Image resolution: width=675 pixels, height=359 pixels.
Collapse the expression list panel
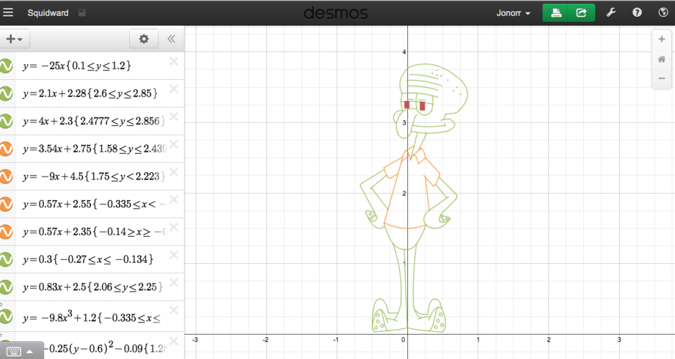coord(171,39)
